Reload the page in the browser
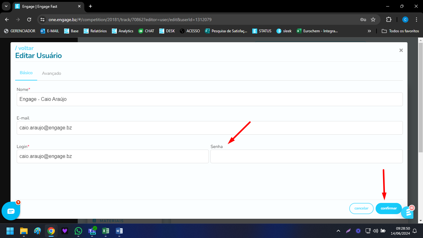The image size is (423, 238). [29, 20]
